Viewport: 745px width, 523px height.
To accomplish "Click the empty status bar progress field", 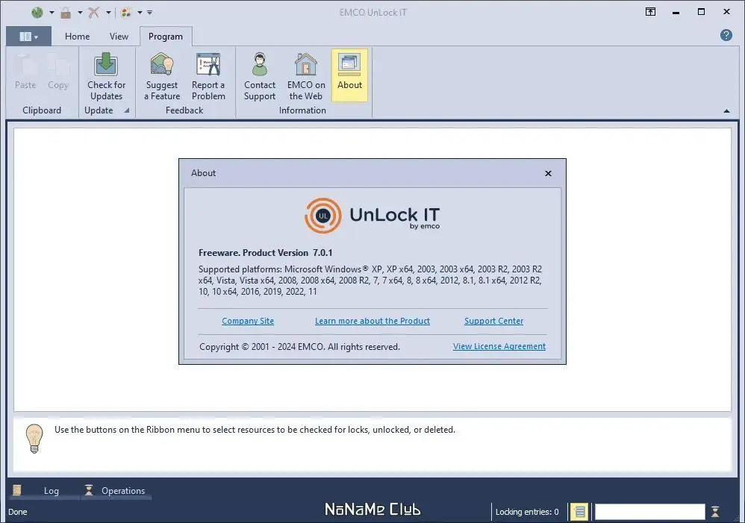I will 649,512.
